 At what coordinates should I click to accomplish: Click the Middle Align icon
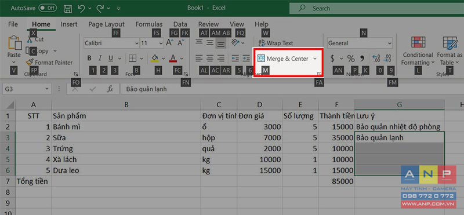210,42
